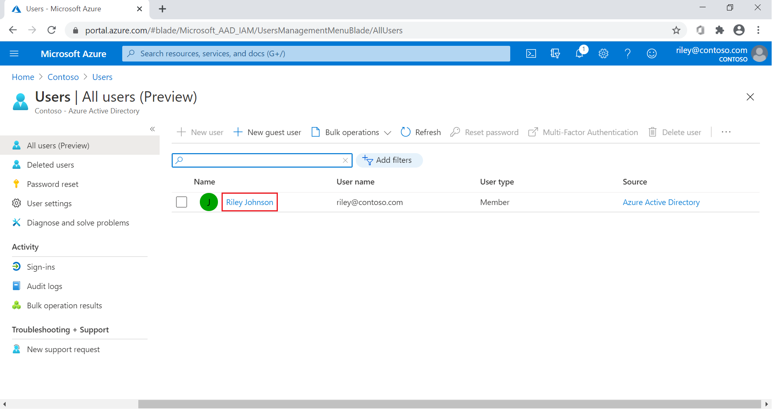Image resolution: width=772 pixels, height=410 pixels.
Task: Open the Azure portal hamburger menu
Action: pos(14,53)
